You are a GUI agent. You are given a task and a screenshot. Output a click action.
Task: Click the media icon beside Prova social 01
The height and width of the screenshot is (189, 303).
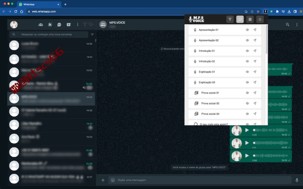pos(196,93)
